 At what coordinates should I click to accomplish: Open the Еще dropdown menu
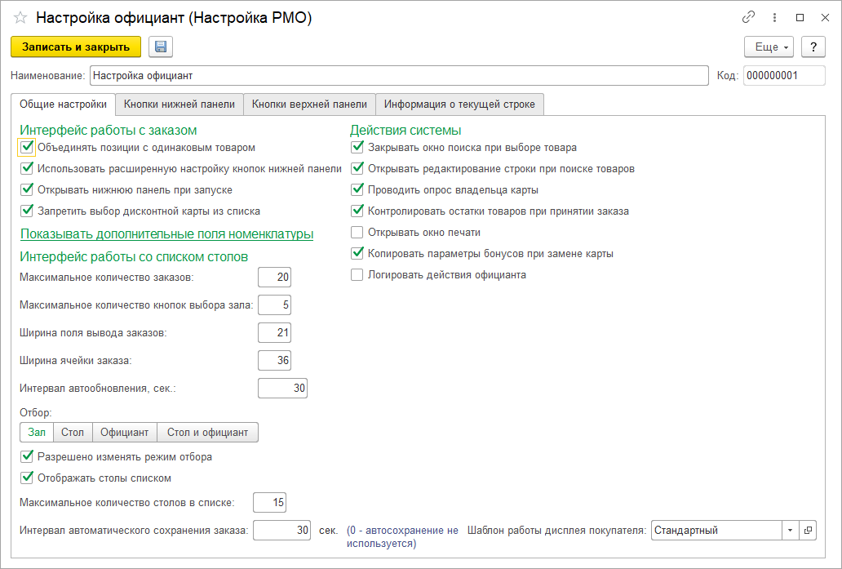[x=769, y=47]
